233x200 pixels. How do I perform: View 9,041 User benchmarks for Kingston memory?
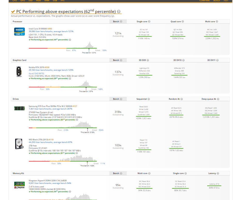click(50, 183)
